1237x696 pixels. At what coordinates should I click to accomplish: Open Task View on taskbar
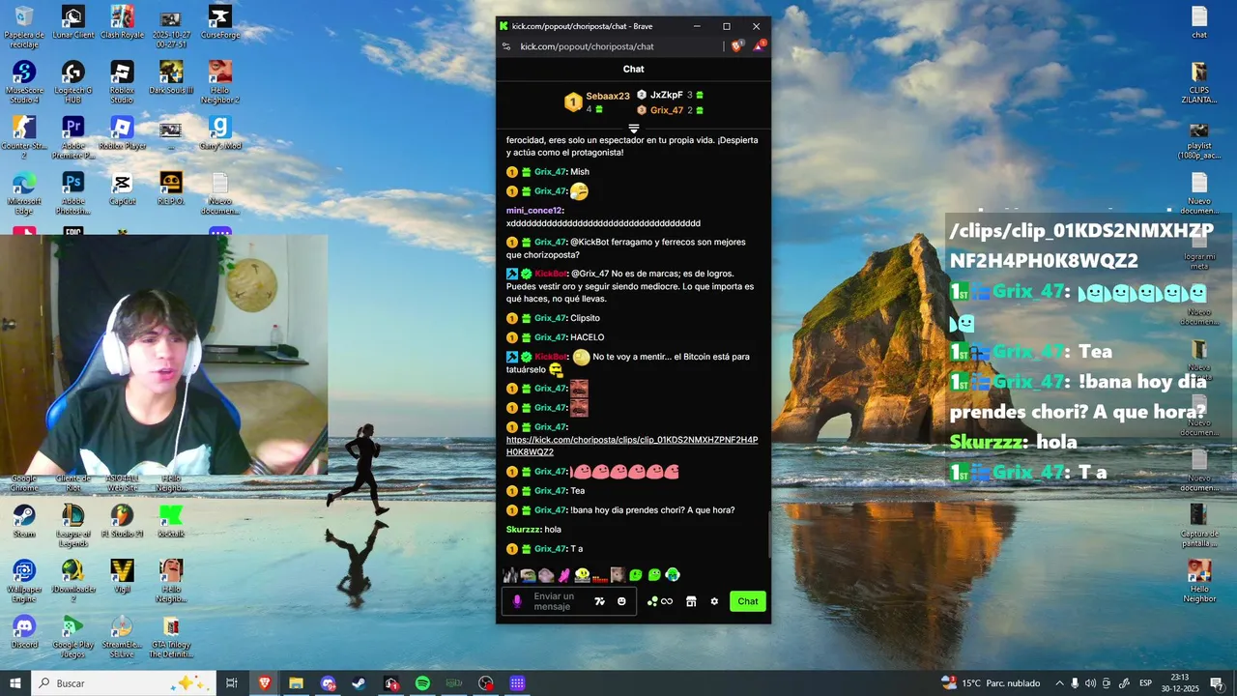click(232, 683)
